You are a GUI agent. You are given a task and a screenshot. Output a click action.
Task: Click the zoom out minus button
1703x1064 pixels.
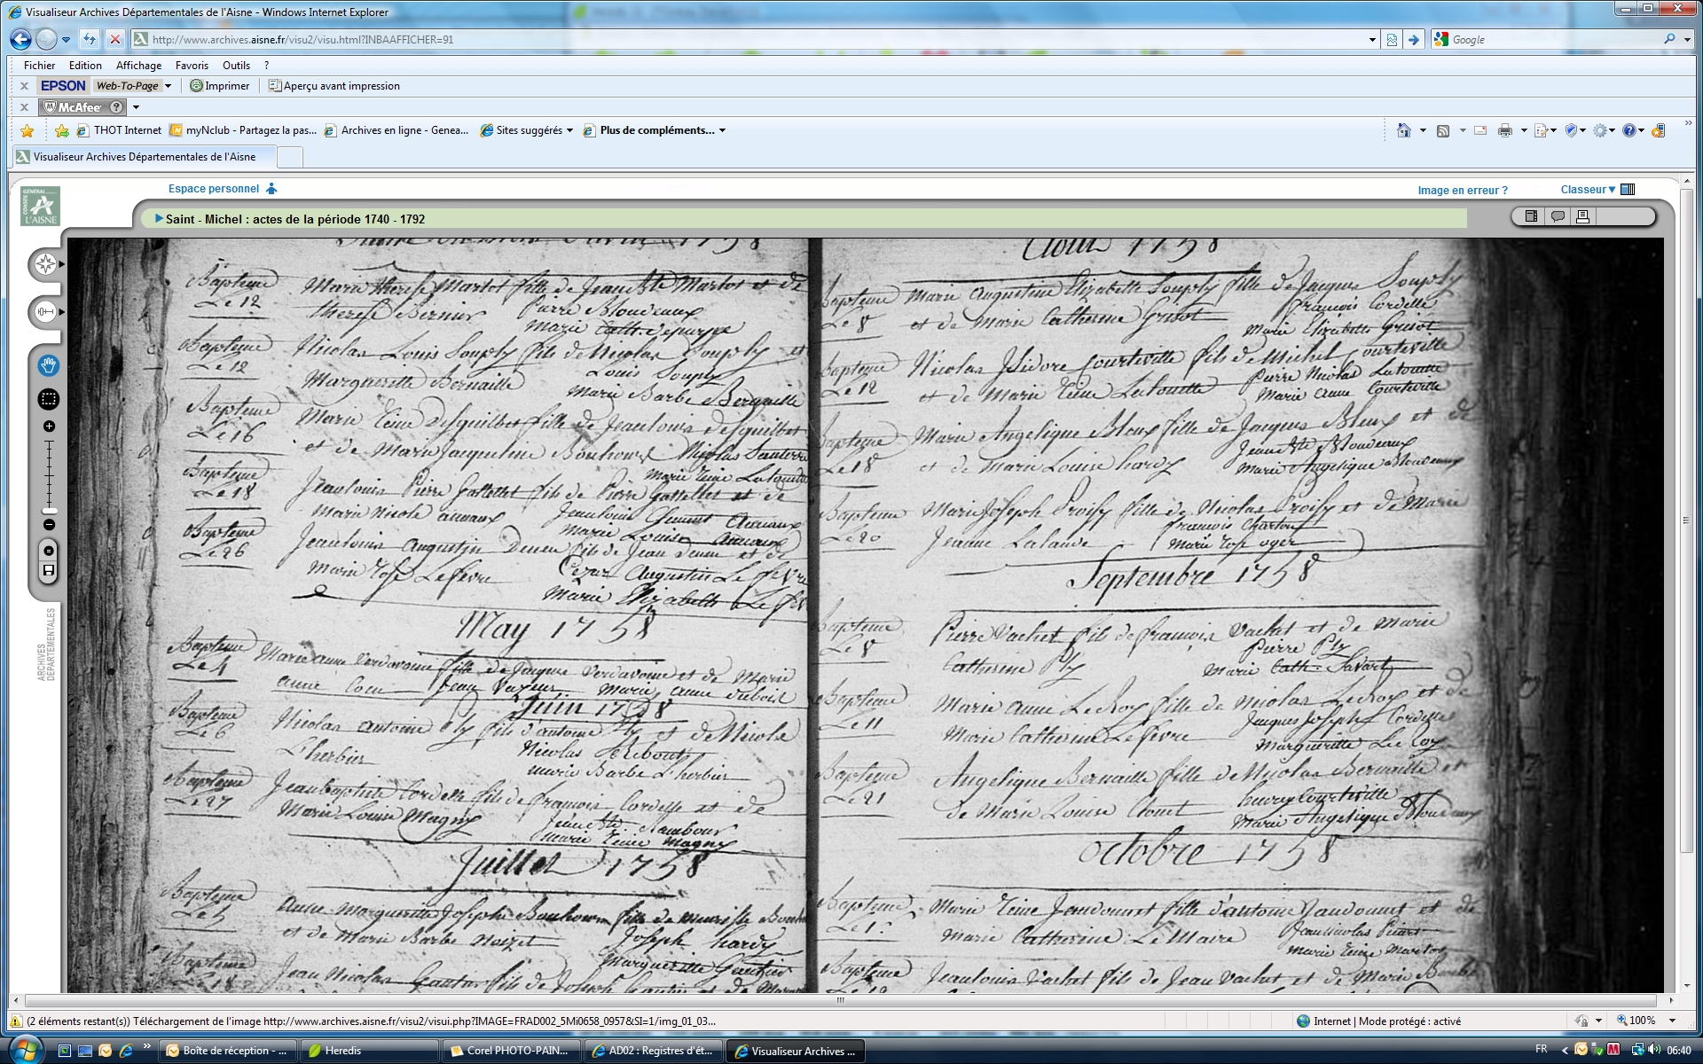point(49,525)
